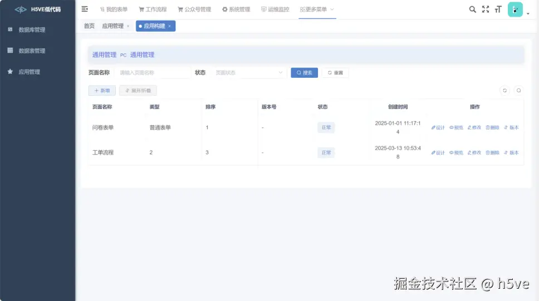Viewport: 539px width, 301px height.
Task: Click the user avatar in the header
Action: [x=515, y=9]
